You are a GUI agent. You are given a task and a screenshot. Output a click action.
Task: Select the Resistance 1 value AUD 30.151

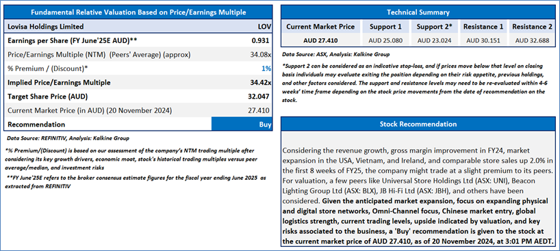(x=483, y=40)
